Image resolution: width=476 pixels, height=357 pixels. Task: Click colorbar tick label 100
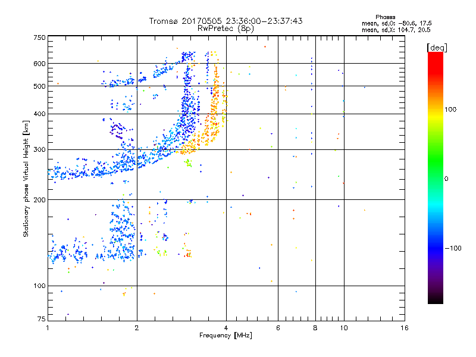450,109
